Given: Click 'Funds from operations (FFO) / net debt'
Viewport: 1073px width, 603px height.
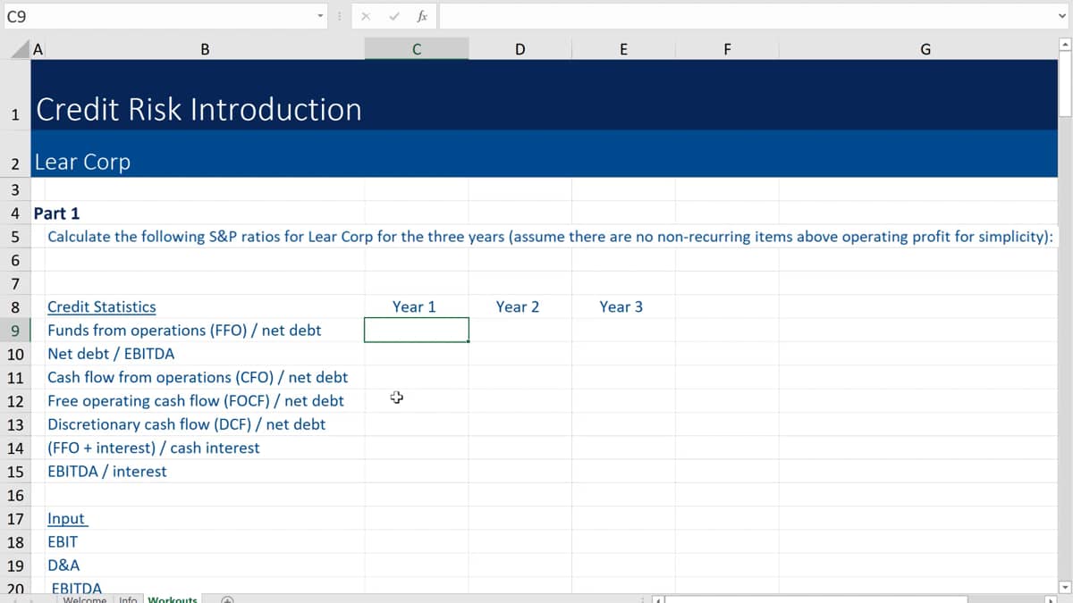Looking at the screenshot, I should click(x=184, y=331).
